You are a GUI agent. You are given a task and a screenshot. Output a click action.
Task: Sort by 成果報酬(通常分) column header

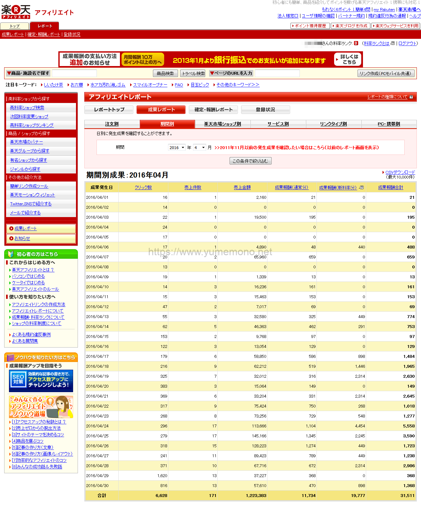pyautogui.click(x=291, y=188)
